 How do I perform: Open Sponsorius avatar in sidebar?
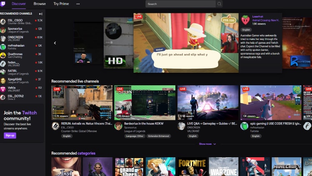point(3,30)
